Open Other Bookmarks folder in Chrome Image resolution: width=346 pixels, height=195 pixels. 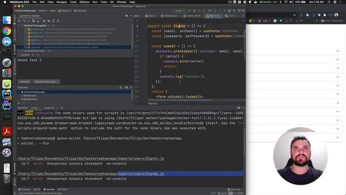[x=332, y=21]
